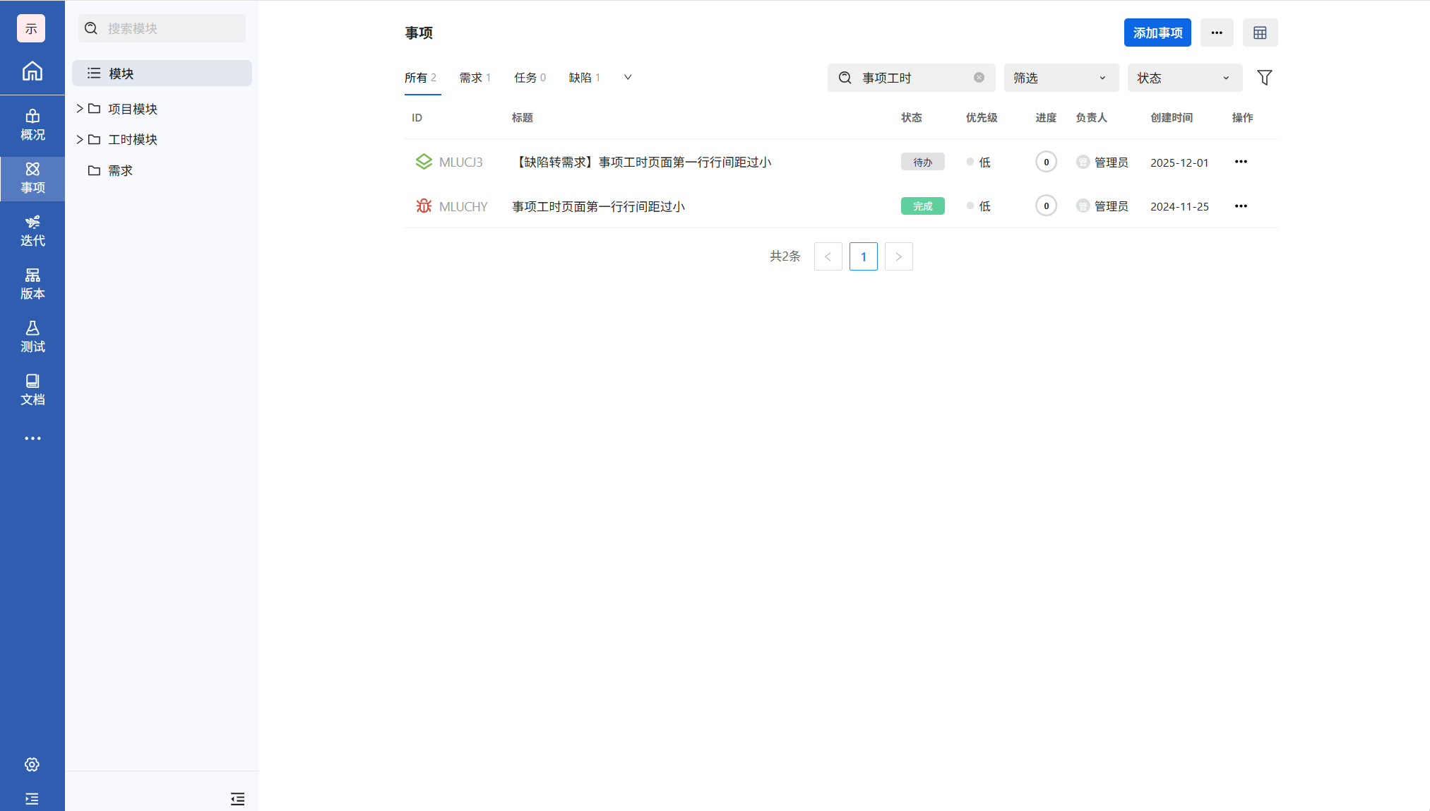Open the home icon in sidebar
Image resolution: width=1430 pixels, height=811 pixels.
tap(32, 71)
